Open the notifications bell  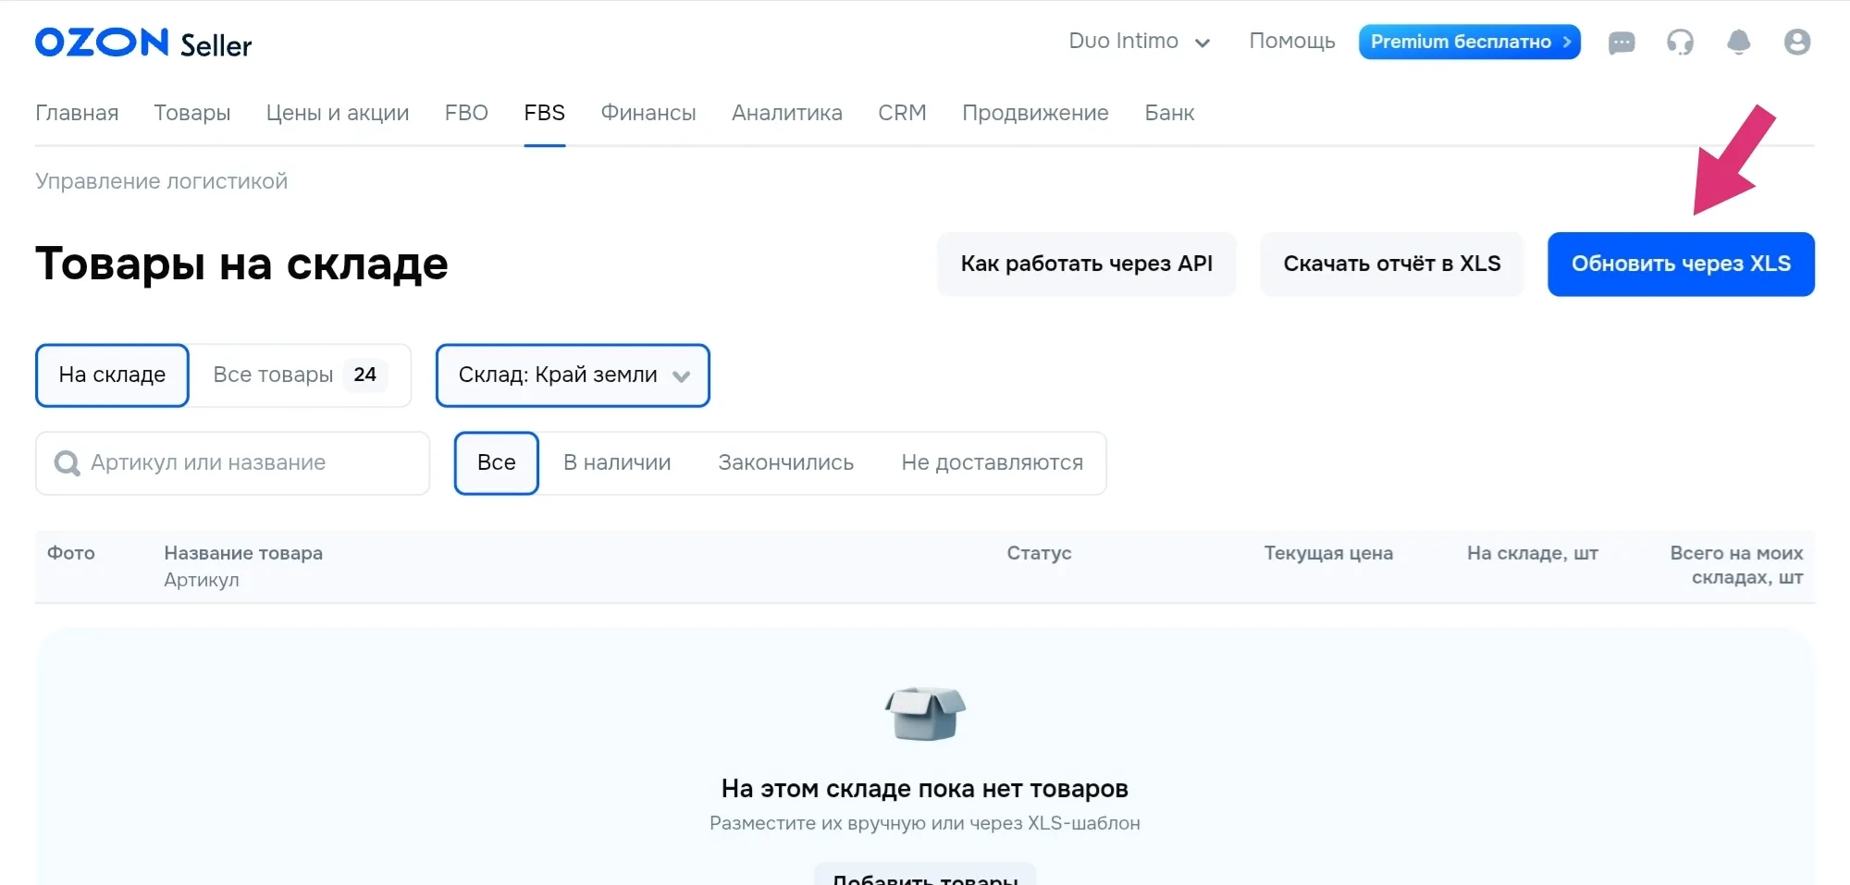tap(1738, 43)
